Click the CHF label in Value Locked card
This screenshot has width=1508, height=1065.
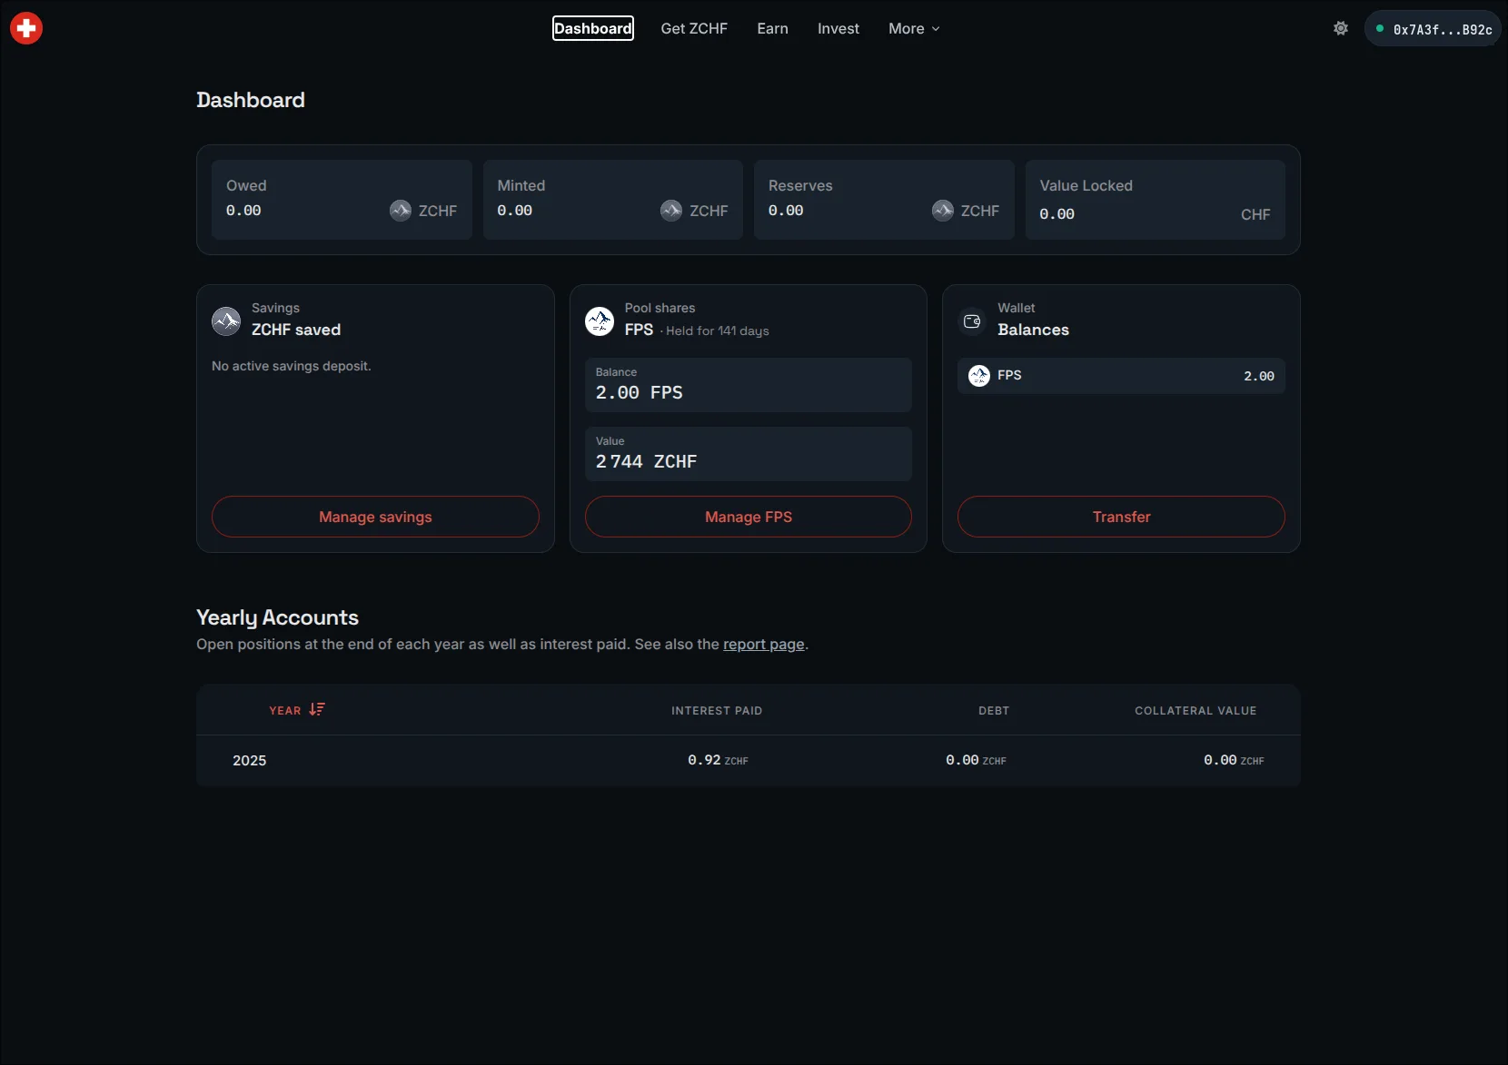1255,214
